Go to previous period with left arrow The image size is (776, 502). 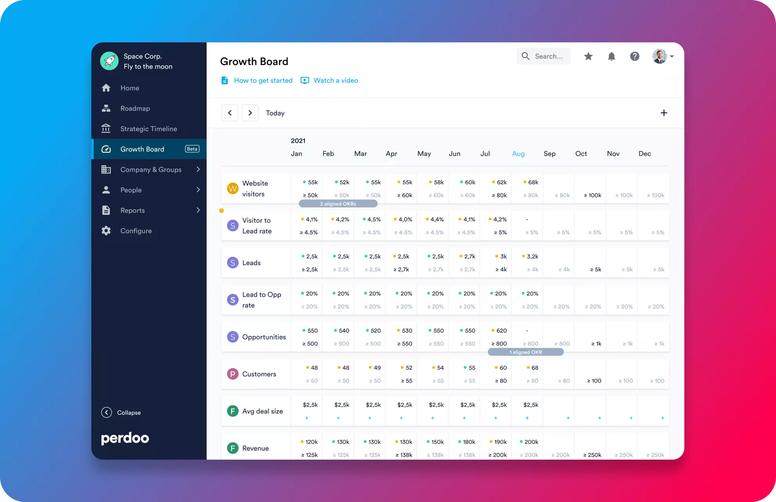click(230, 113)
